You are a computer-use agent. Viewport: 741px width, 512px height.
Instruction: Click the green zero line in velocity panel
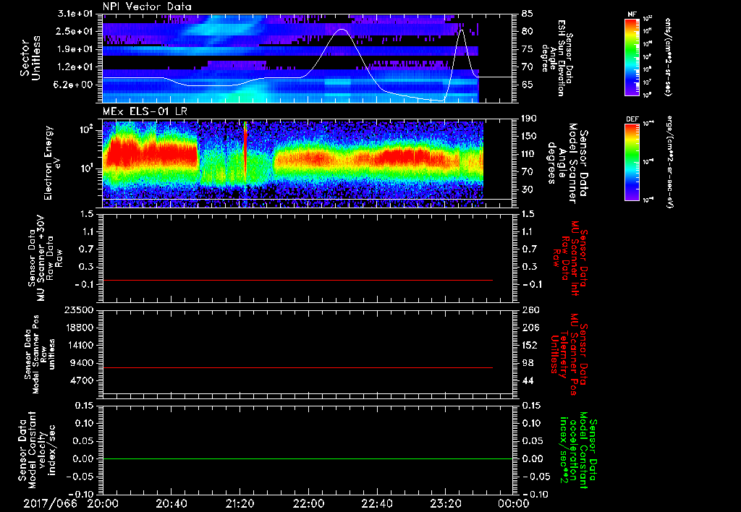tap(308, 458)
